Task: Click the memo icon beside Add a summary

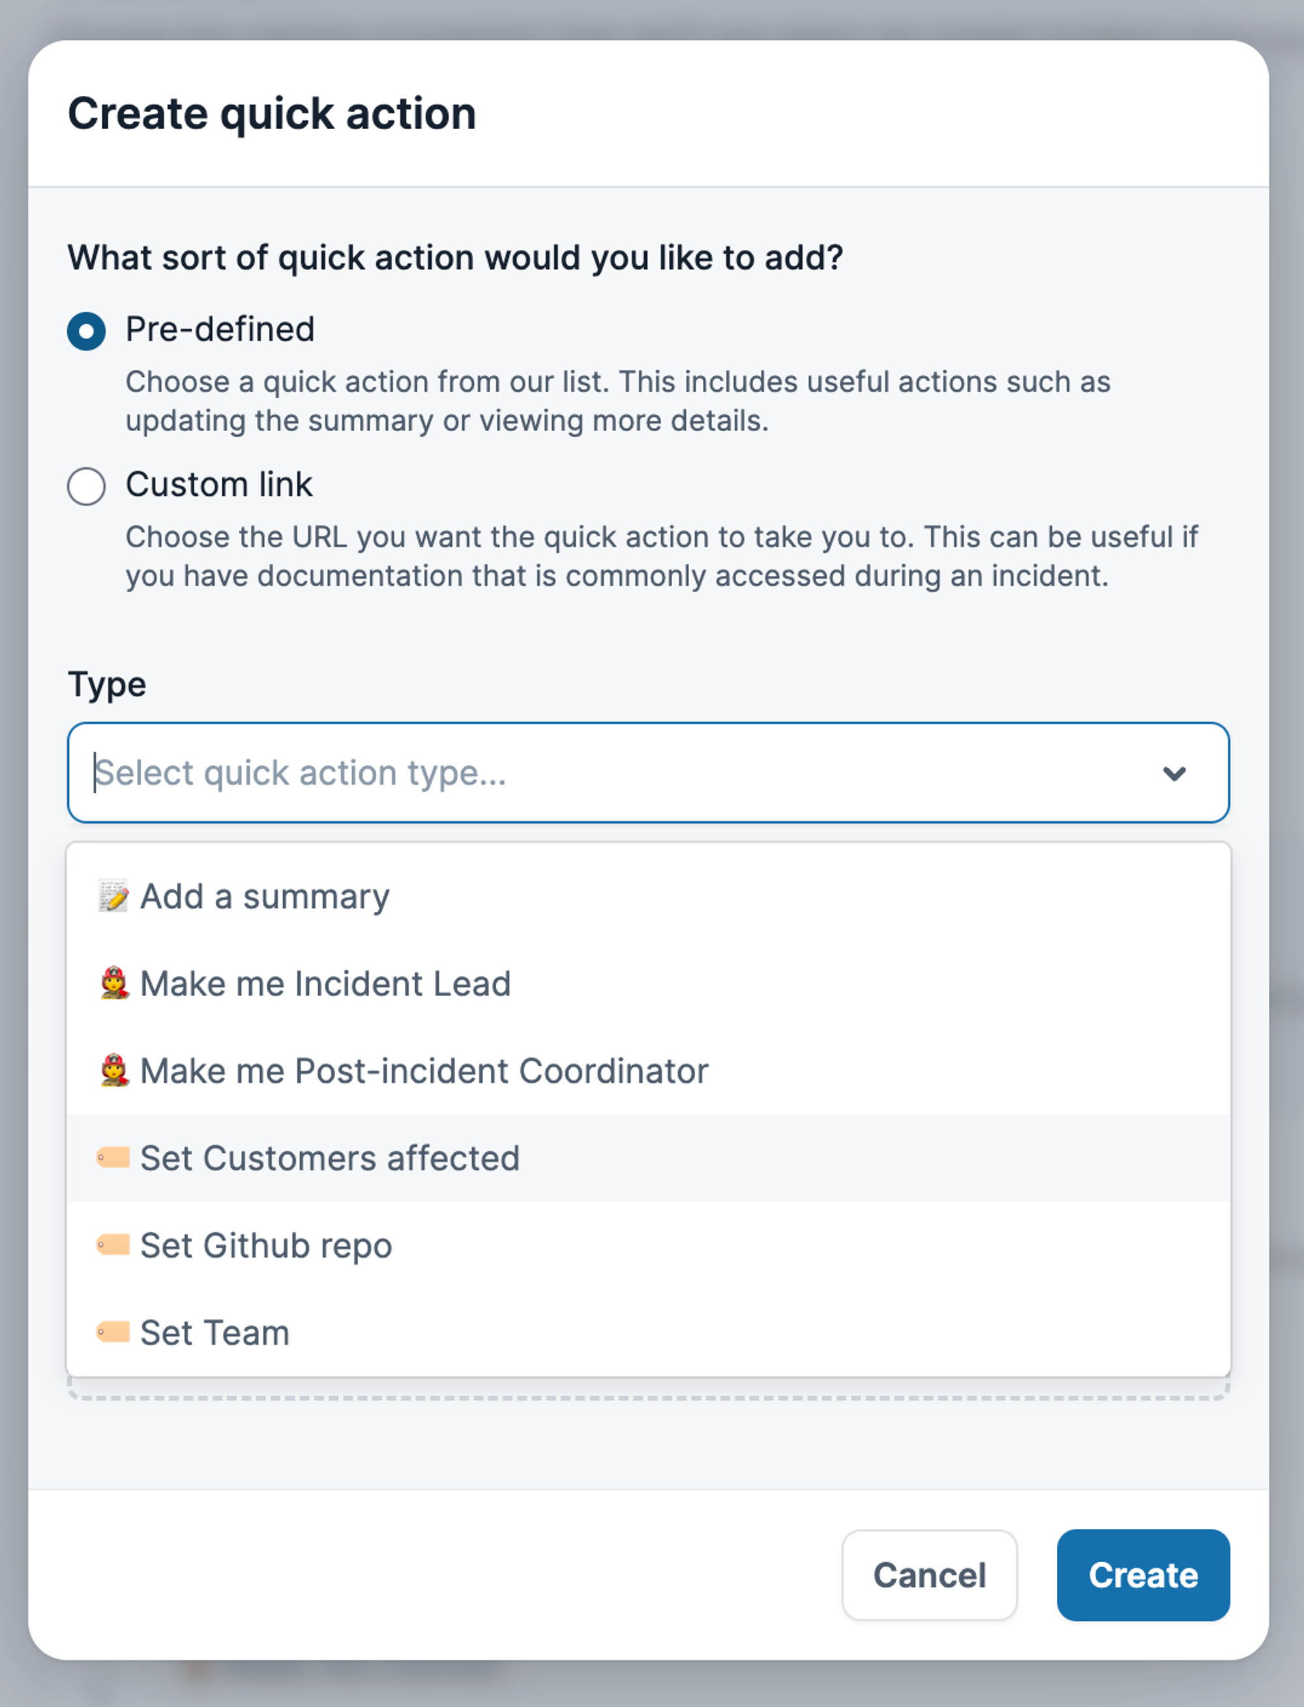Action: pos(113,896)
